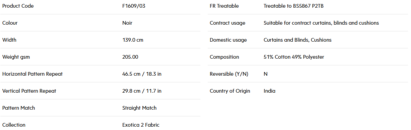Select the Country of Origin label
This screenshot has height=130, width=411.
pos(230,91)
